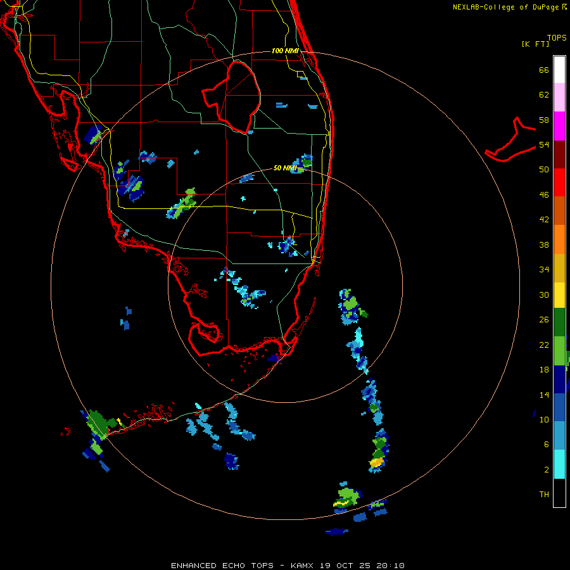
Task: Click the legend value 38
Action: pos(544,244)
